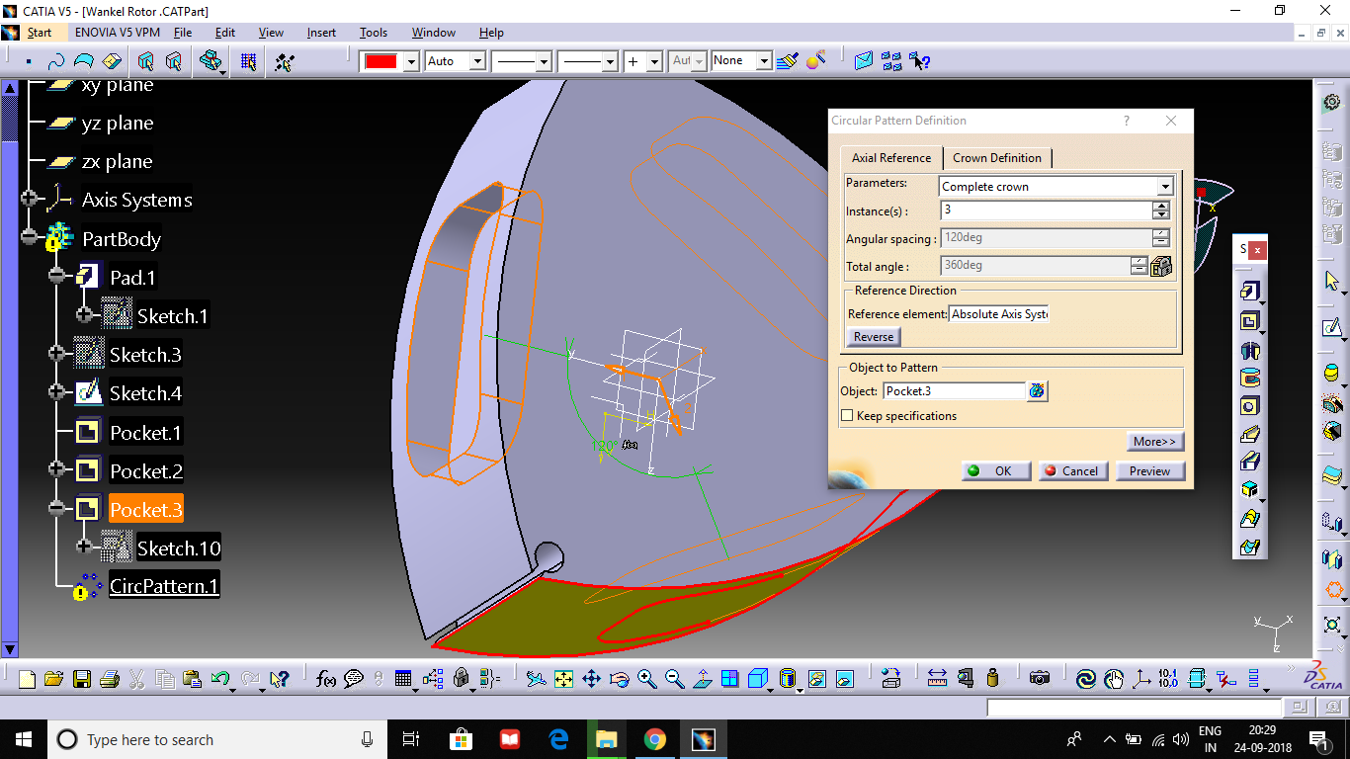Select the Rib tool in floating toolbar
Viewport: 1350px width, 759px height.
1250,434
